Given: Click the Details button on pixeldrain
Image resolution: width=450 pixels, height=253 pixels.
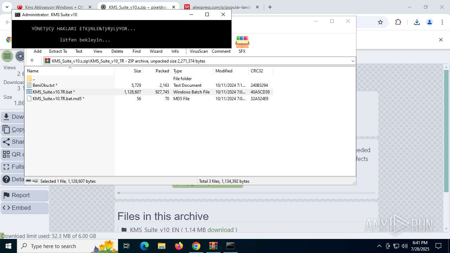Looking at the screenshot, I should [13, 179].
